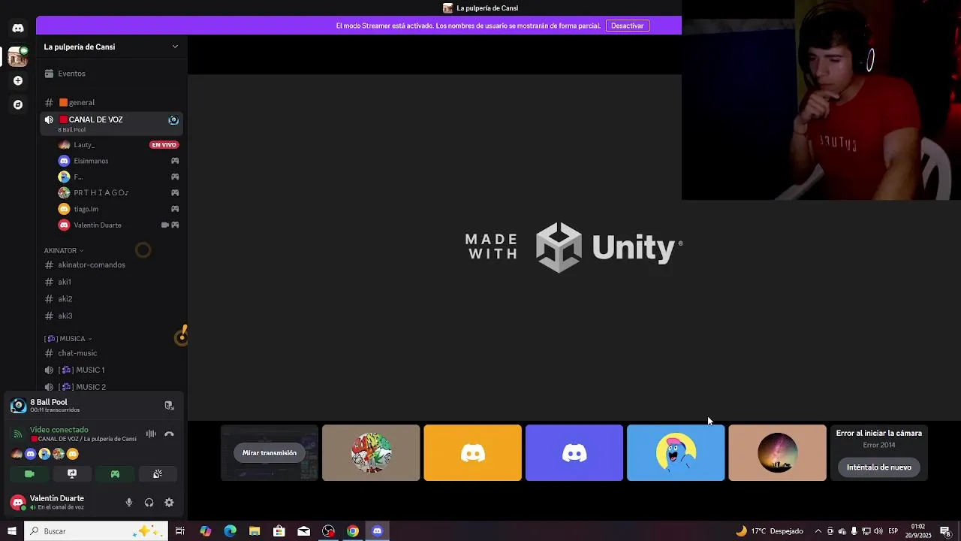Mute microphone in the user panel

129,503
